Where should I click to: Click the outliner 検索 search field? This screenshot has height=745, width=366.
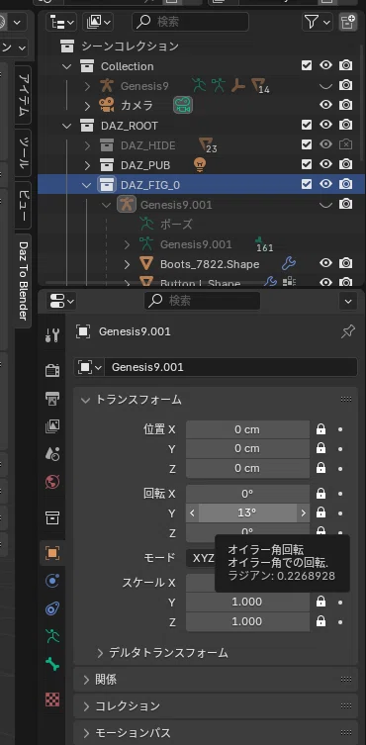(190, 22)
